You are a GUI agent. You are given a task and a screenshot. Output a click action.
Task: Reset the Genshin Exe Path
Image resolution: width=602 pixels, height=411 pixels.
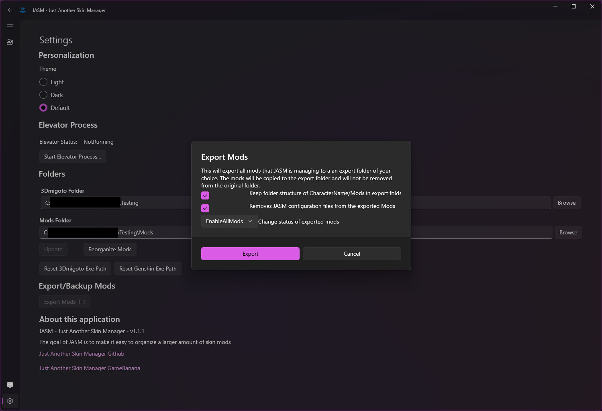pos(148,268)
